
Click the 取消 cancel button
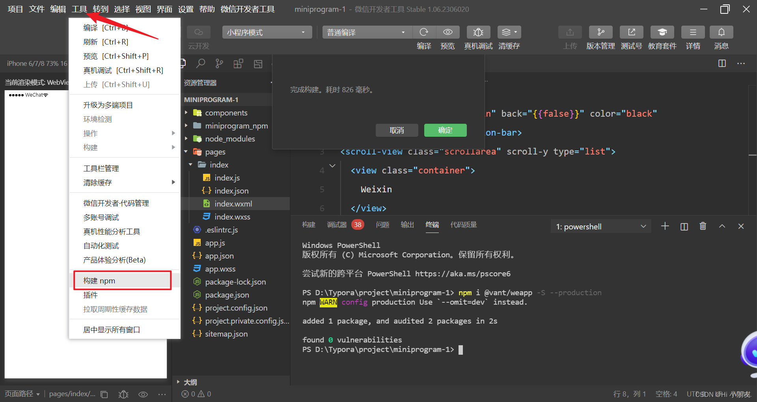(397, 130)
